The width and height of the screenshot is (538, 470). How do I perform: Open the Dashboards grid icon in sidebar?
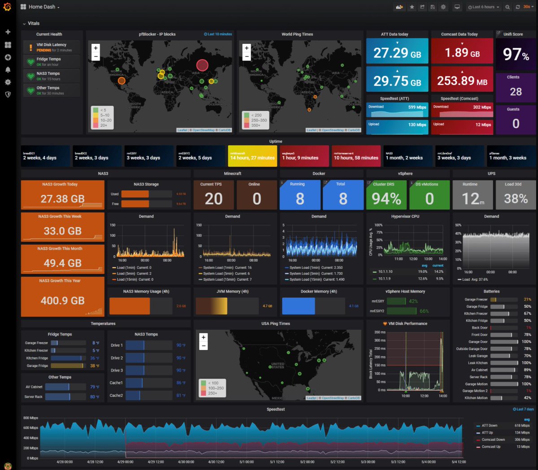click(x=7, y=45)
